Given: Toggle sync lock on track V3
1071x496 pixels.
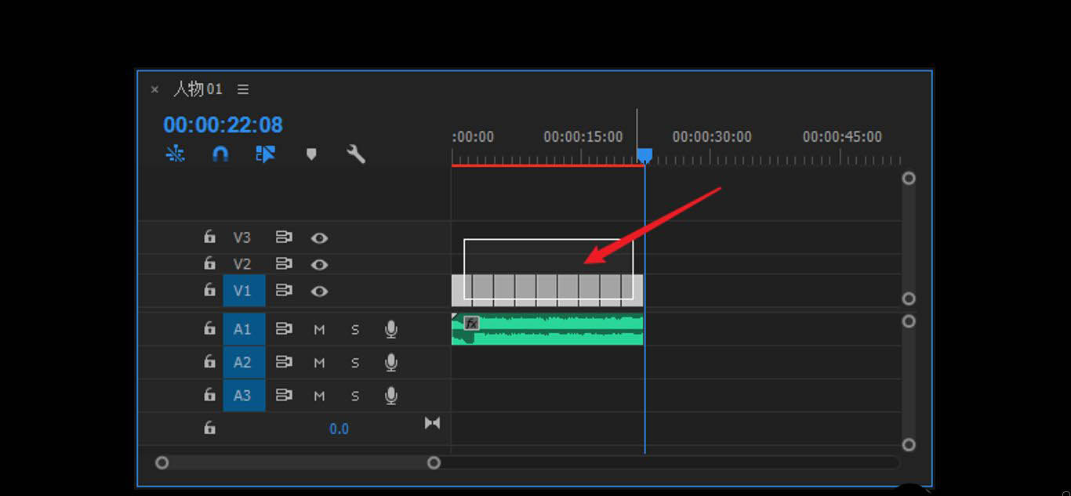Looking at the screenshot, I should point(283,237).
